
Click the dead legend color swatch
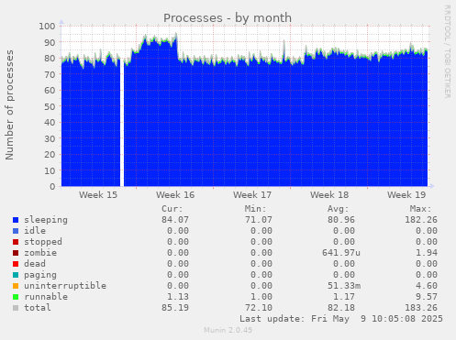(16, 264)
